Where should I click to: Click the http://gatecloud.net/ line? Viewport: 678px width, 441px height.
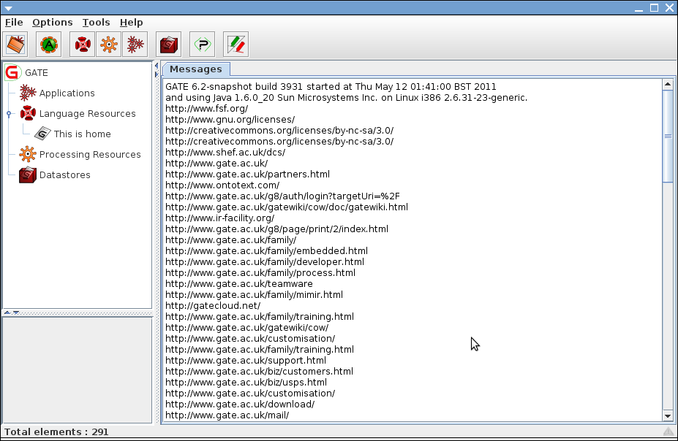click(213, 306)
